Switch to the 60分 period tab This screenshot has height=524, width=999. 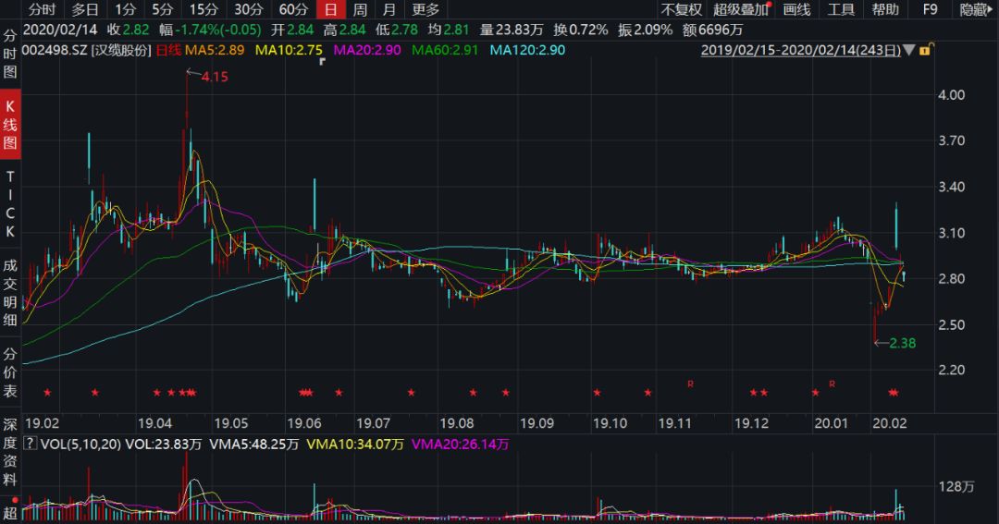[293, 10]
